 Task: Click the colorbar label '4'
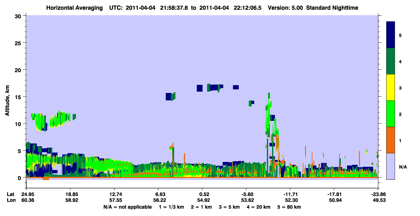pyautogui.click(x=400, y=61)
